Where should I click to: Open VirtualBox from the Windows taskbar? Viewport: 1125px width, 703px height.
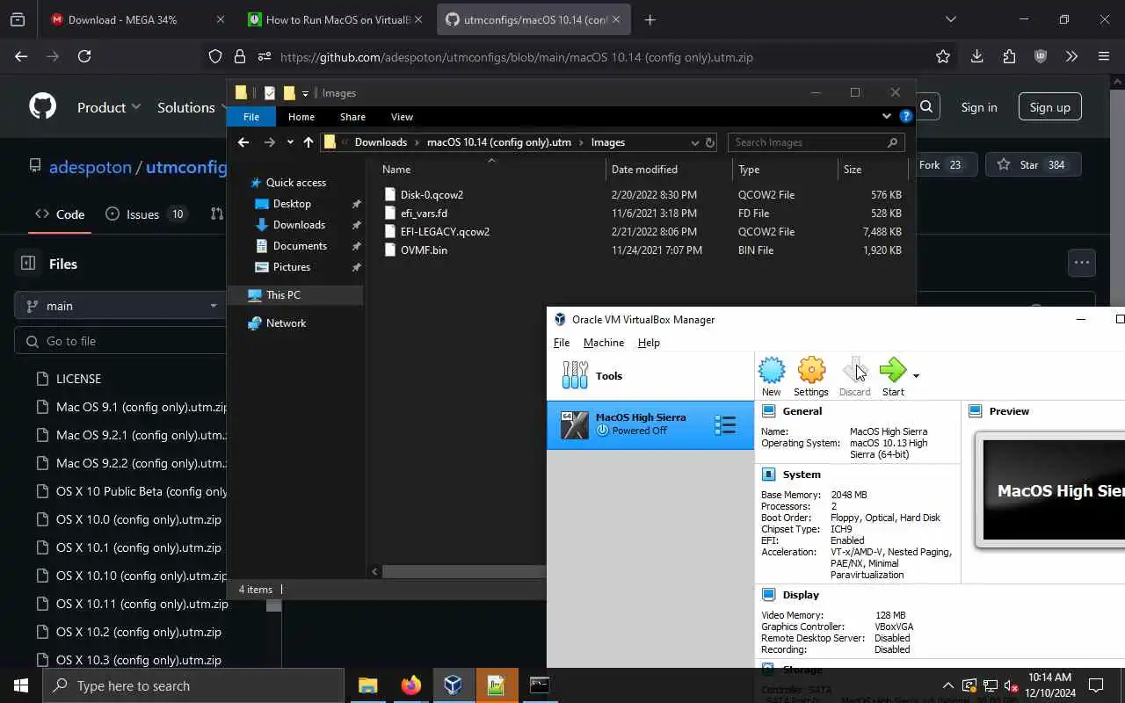[454, 685]
